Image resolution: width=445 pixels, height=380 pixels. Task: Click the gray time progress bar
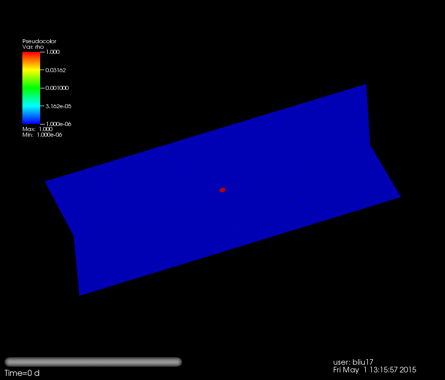coord(93,362)
